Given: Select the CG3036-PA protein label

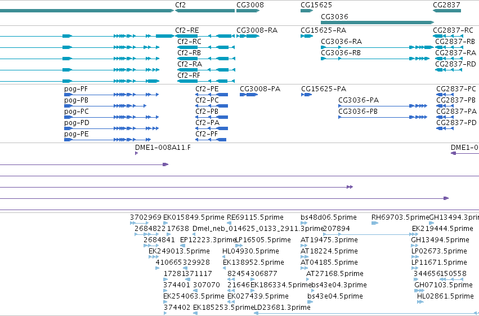Looking at the screenshot, I should point(359,100).
